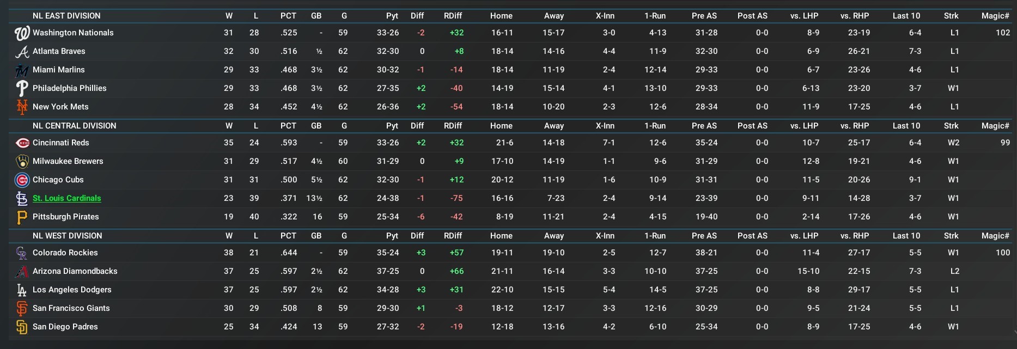The image size is (1017, 349).
Task: Click the Pittsburgh Pirates logo icon
Action: pos(22,217)
